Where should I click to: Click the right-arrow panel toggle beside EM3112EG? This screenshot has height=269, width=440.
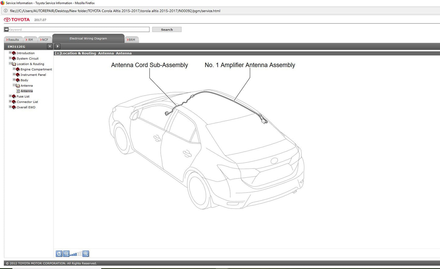point(57,46)
